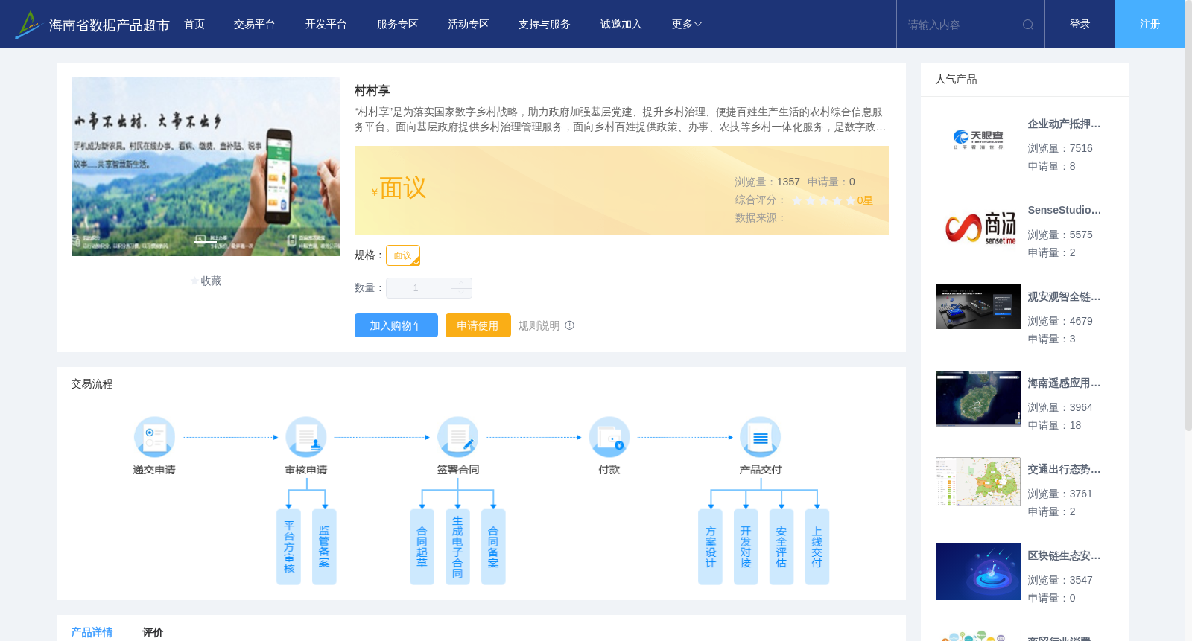Switch to the 评价 tab
The width and height of the screenshot is (1192, 641).
tap(153, 632)
